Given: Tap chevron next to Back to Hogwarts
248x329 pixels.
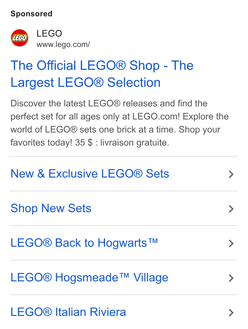Looking at the screenshot, I should pos(231,243).
